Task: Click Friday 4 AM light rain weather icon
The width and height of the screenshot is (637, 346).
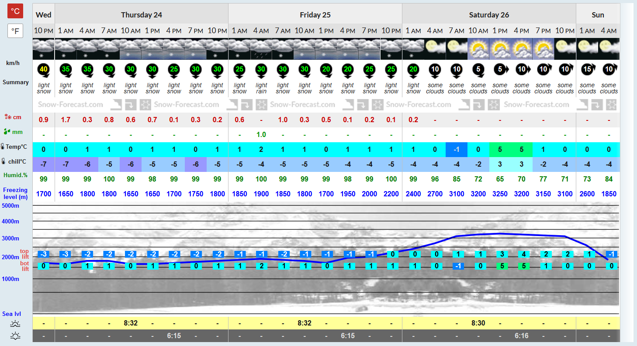Action: pyautogui.click(x=261, y=49)
